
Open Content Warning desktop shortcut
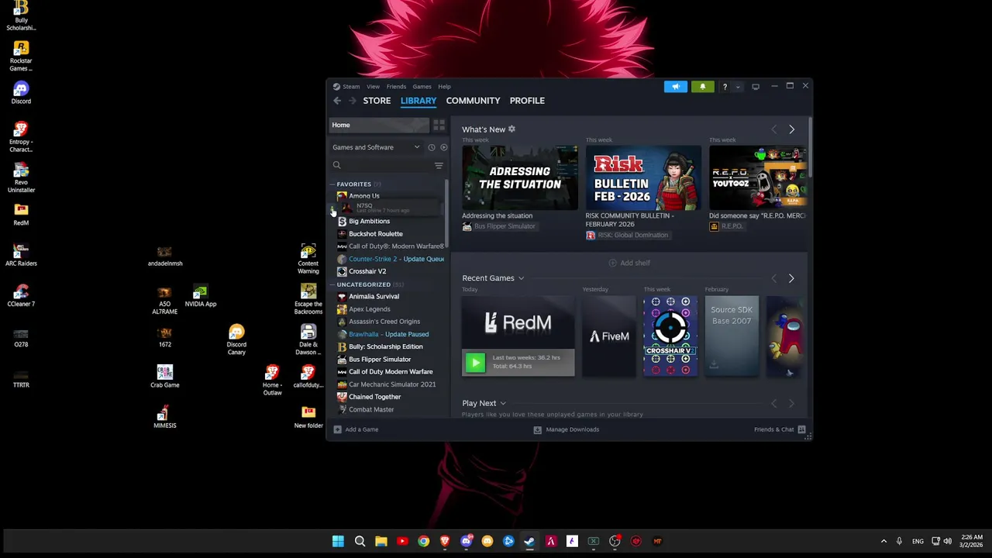click(308, 259)
